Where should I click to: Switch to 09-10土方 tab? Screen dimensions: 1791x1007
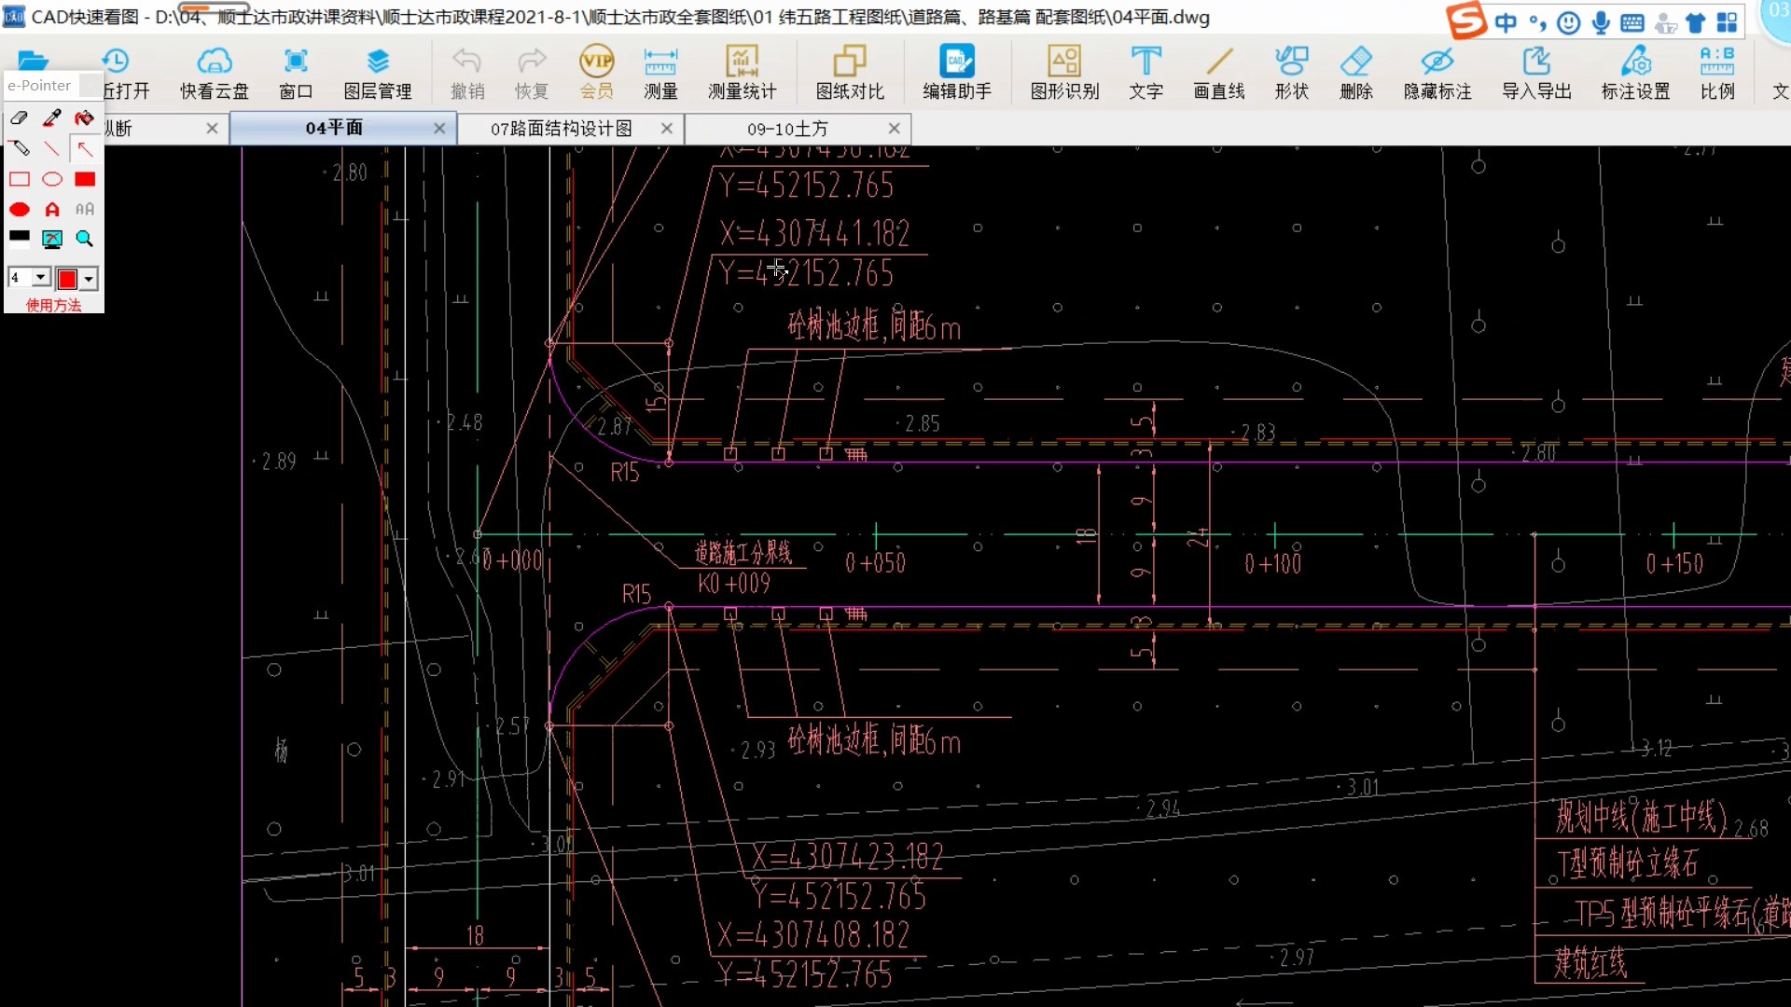787,128
